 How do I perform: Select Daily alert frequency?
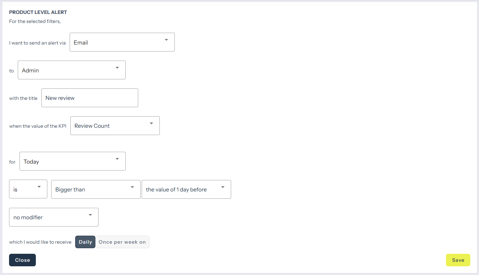click(x=85, y=242)
